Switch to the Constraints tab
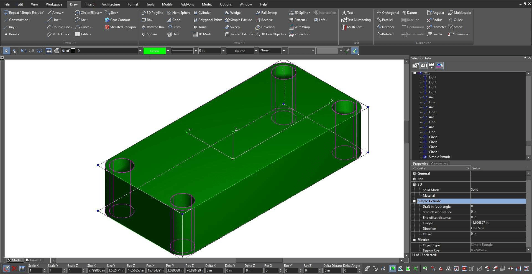This screenshot has height=274, width=532. (x=439, y=164)
